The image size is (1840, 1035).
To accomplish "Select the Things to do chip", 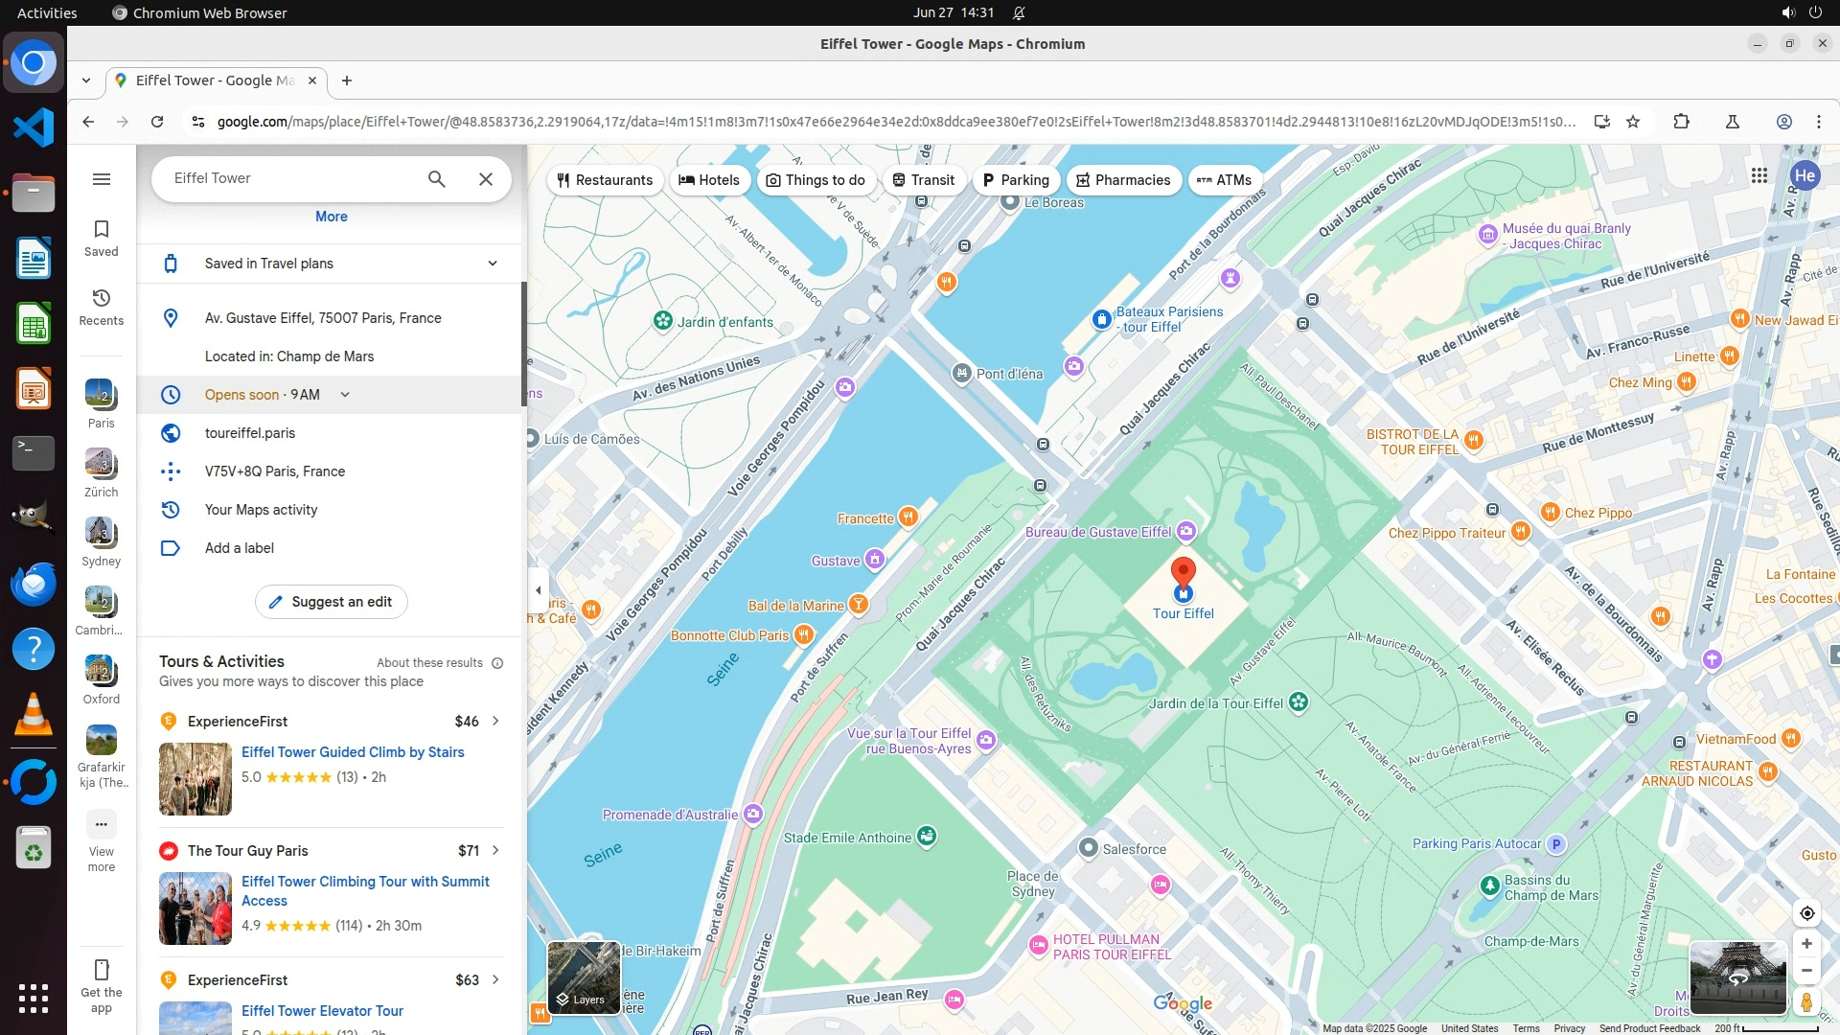I will coord(816,180).
